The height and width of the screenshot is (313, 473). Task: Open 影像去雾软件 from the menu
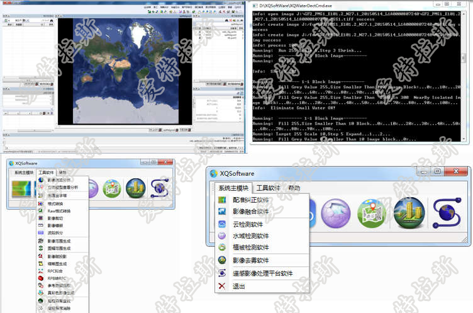250,260
